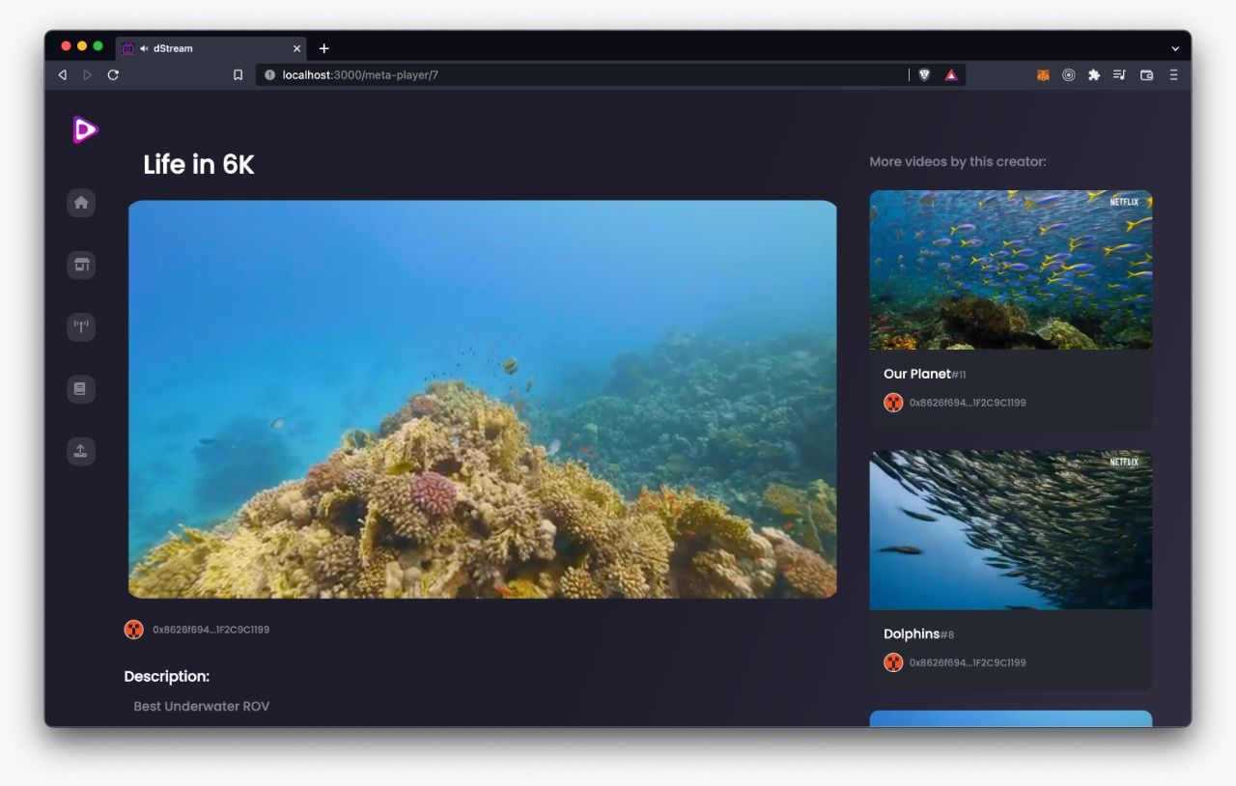The width and height of the screenshot is (1236, 786).
Task: Click More videos by this creator heading
Action: (958, 161)
